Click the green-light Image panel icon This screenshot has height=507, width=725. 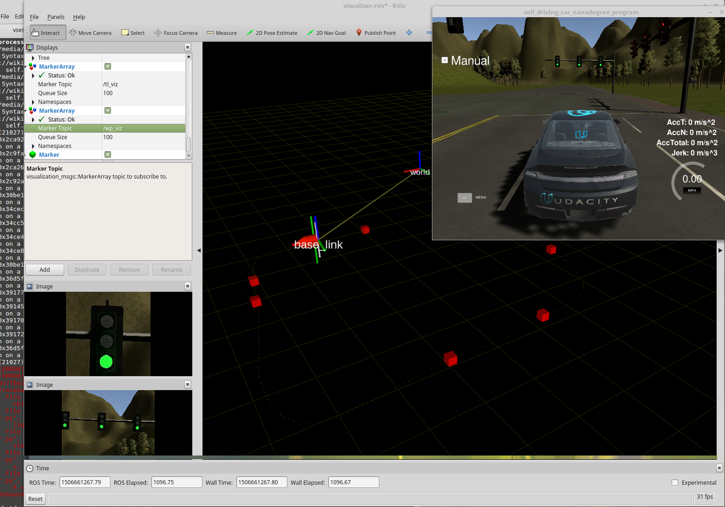pyautogui.click(x=30, y=287)
